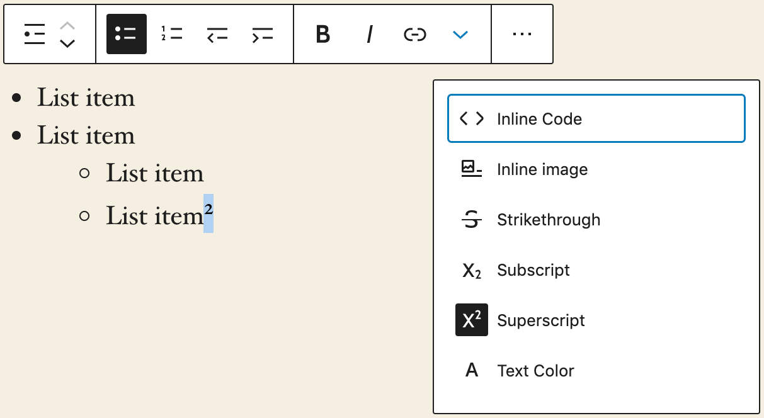
Task: Select Inline Code from the menu
Action: click(x=540, y=118)
